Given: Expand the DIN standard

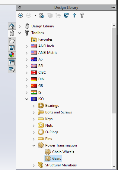Looking at the screenshot, I should pyautogui.click(x=27, y=79).
